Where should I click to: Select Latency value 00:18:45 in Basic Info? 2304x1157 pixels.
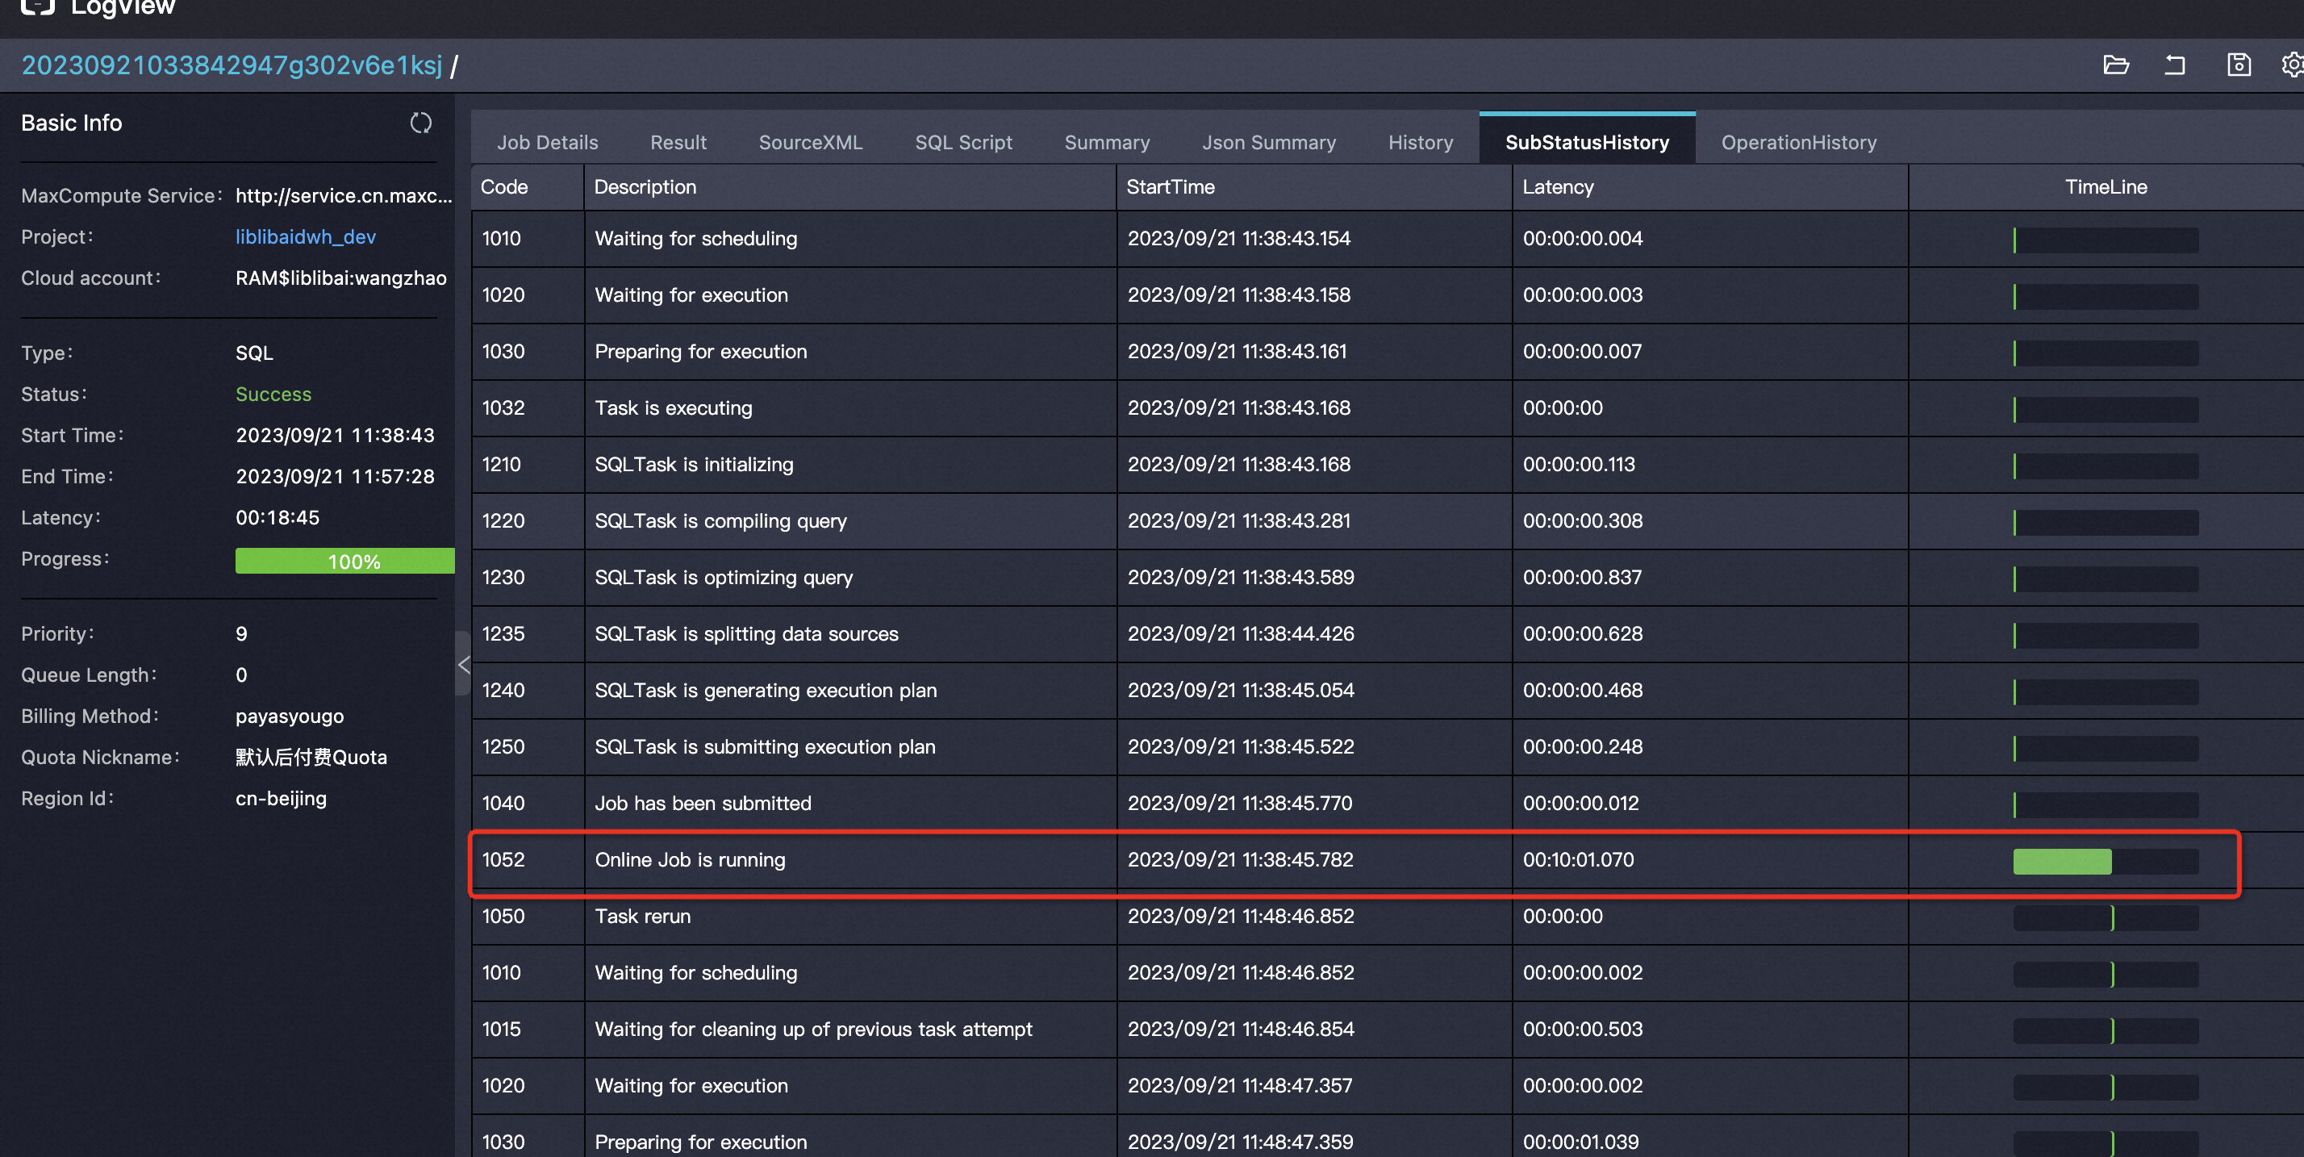[x=278, y=517]
